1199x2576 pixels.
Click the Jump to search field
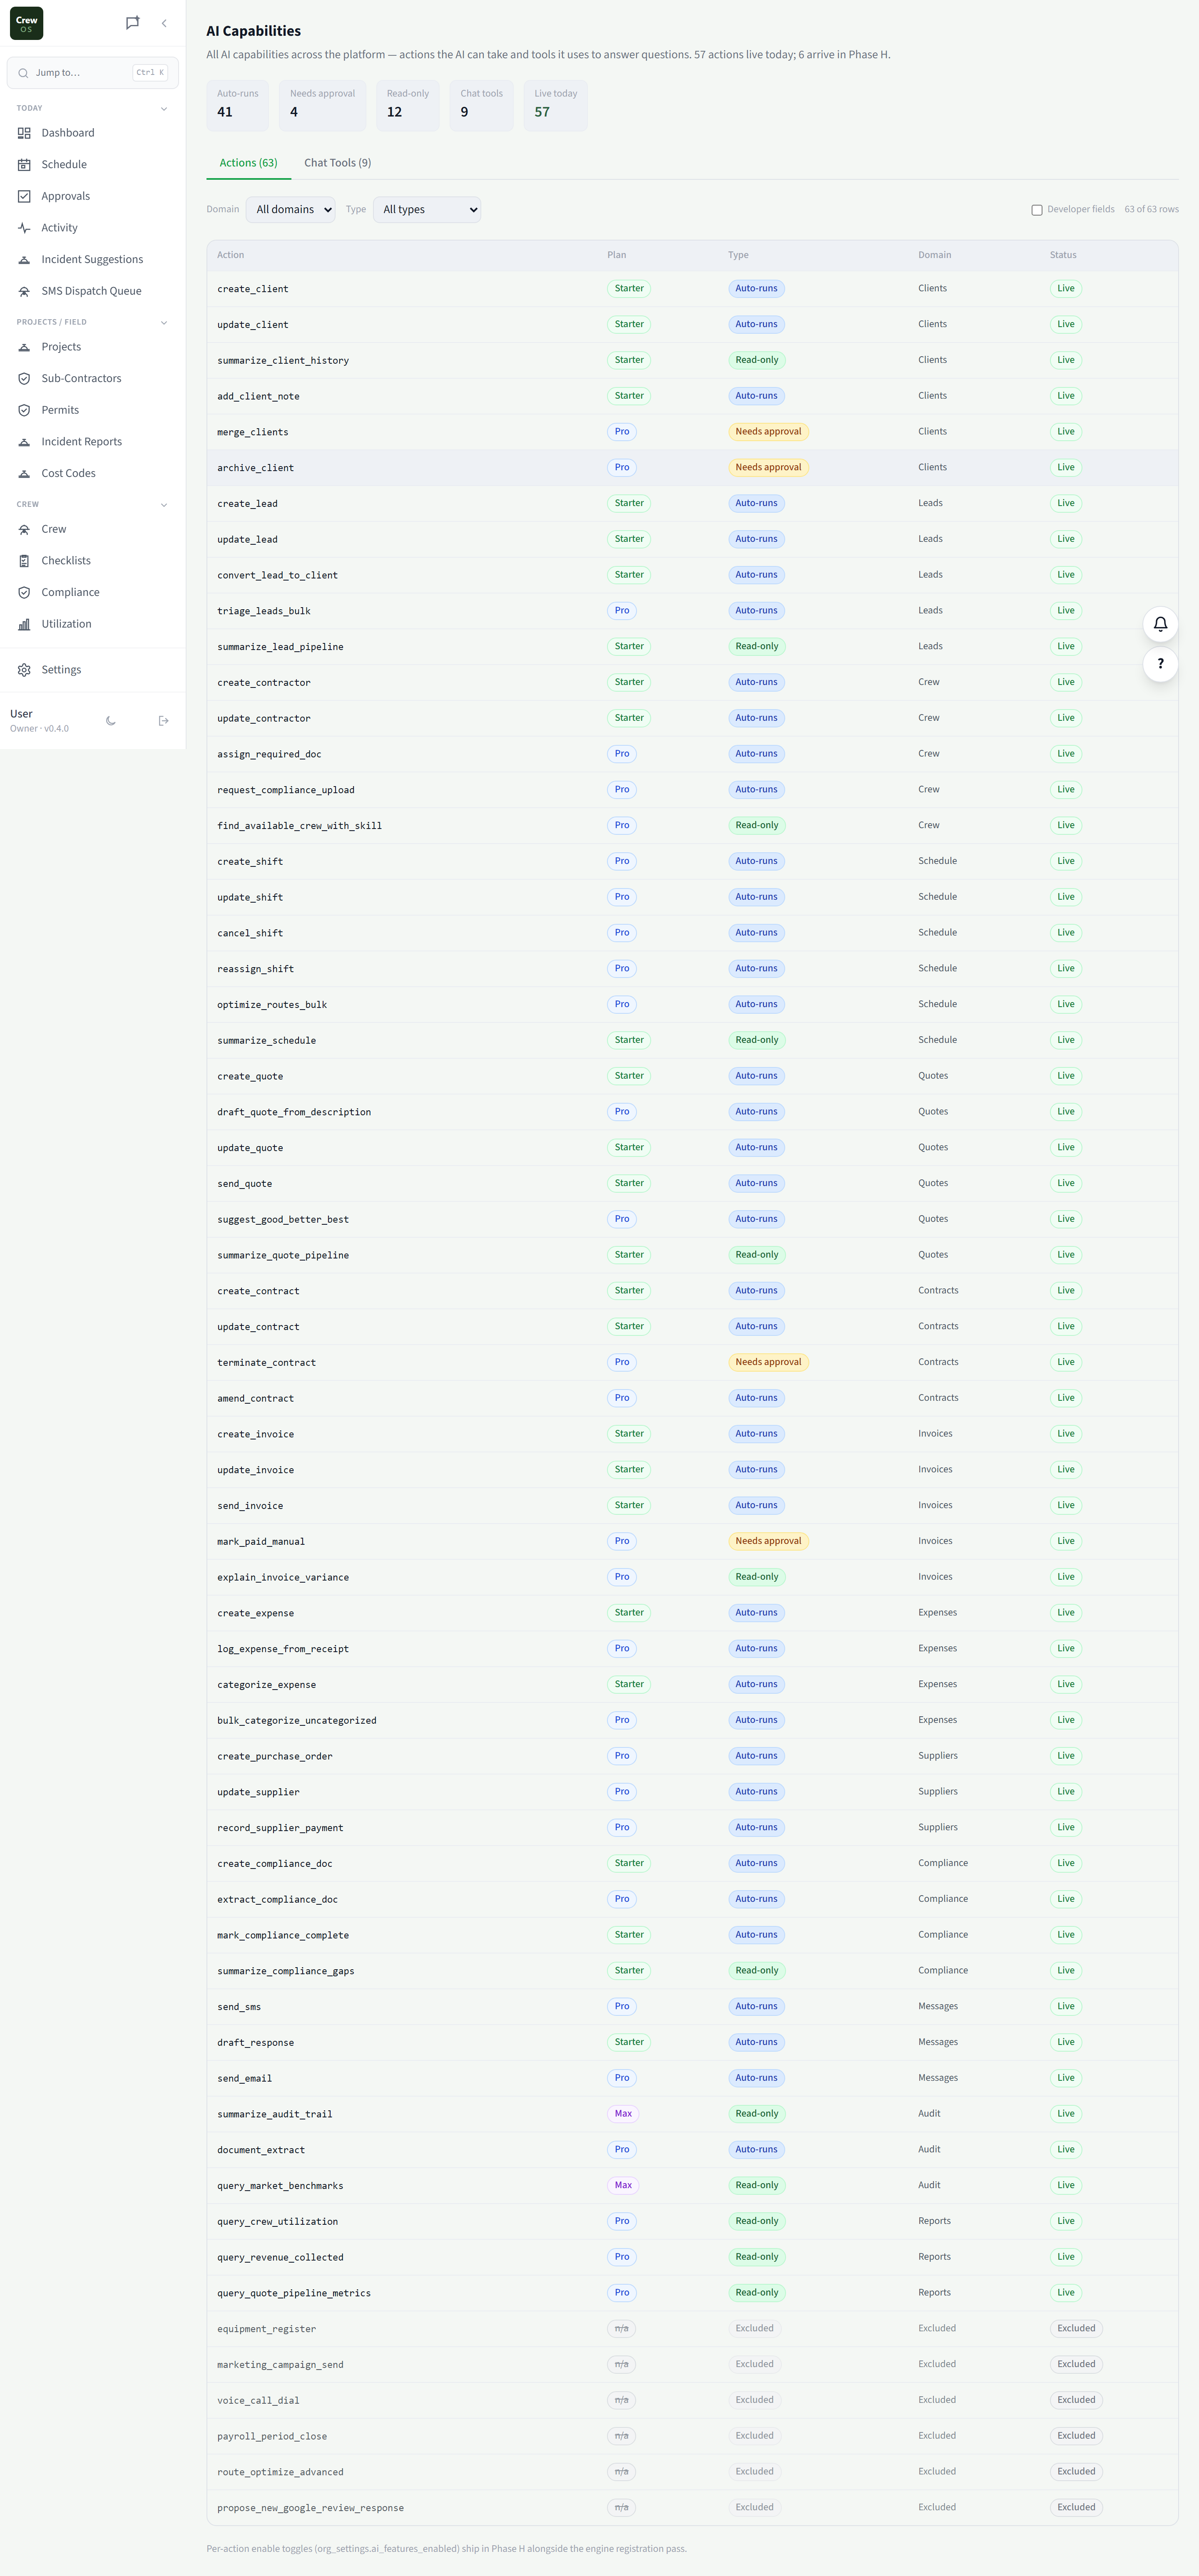click(93, 73)
